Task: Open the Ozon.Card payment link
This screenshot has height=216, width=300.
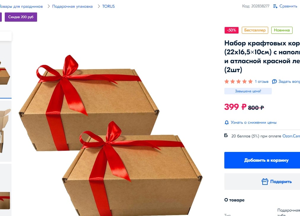Action: [x=291, y=136]
